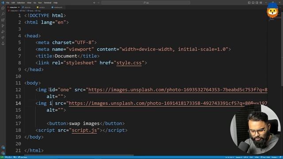This screenshot has height=159, width=283.
Task: Click the lang="en" attribute
Action: tap(54, 23)
